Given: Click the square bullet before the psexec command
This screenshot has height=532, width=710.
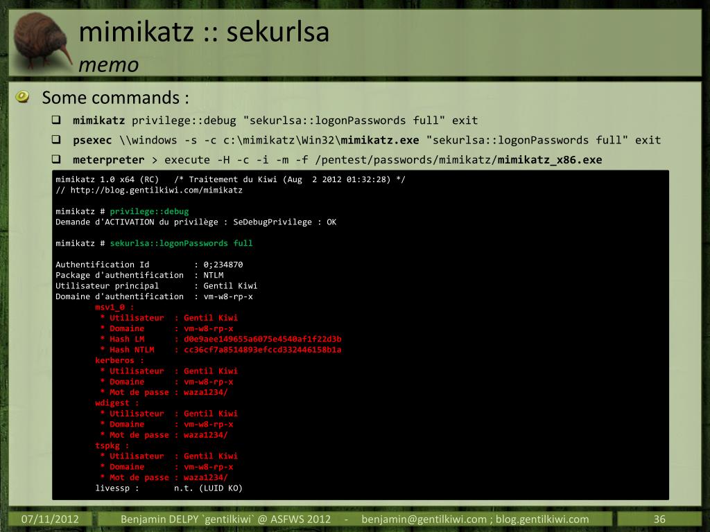Looking at the screenshot, I should coord(56,139).
